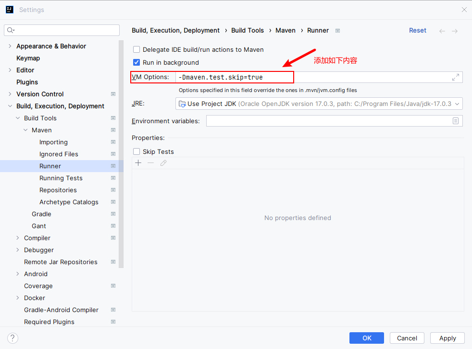Close the Settings dialog

click(464, 10)
